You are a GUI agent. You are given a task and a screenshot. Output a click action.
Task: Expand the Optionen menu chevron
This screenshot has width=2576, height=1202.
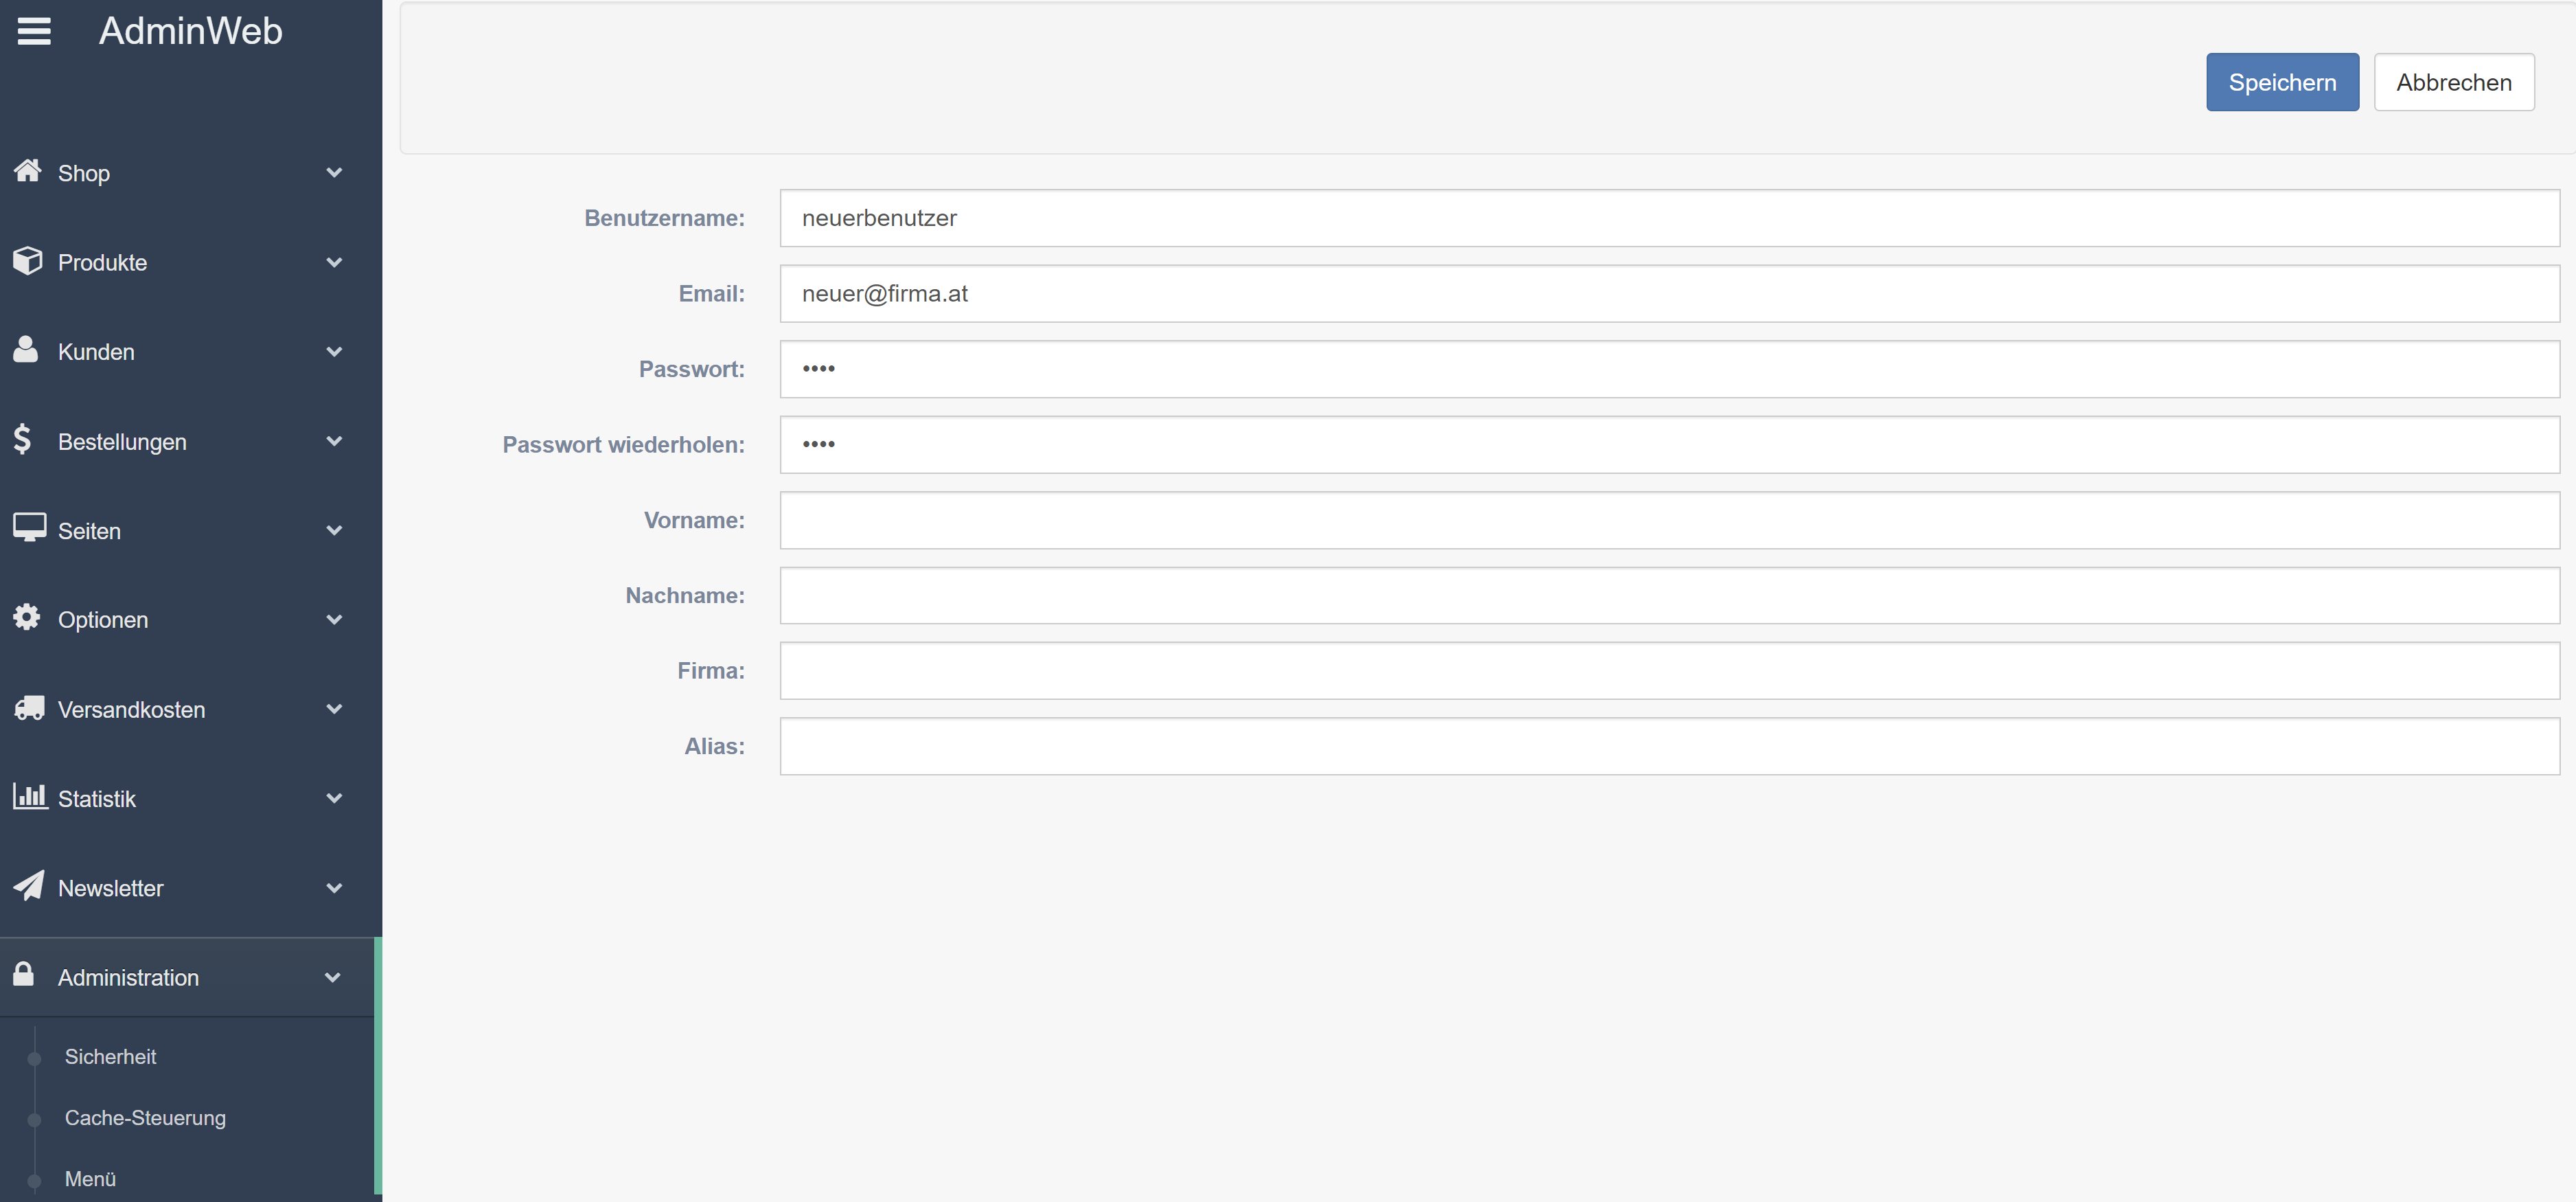point(334,620)
